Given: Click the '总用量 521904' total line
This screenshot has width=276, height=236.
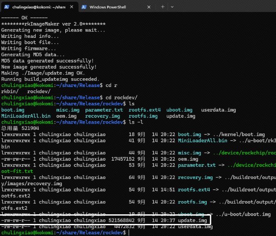Looking at the screenshot, I should pyautogui.click(x=20, y=128).
